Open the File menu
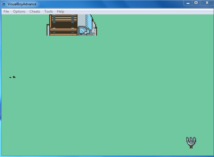Image resolution: width=214 pixels, height=157 pixels. tap(6, 11)
